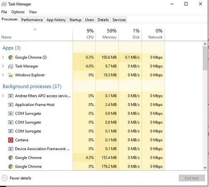Screen dimensions: 209x187
Task: Close the Task Manager window
Action: coord(200,4)
